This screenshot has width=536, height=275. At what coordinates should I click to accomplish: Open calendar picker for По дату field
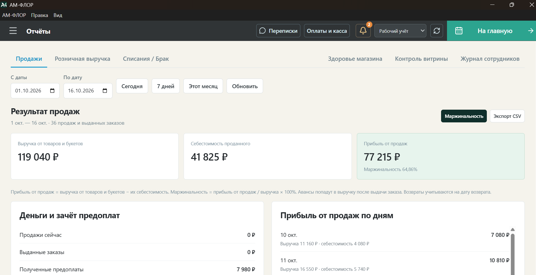105,91
